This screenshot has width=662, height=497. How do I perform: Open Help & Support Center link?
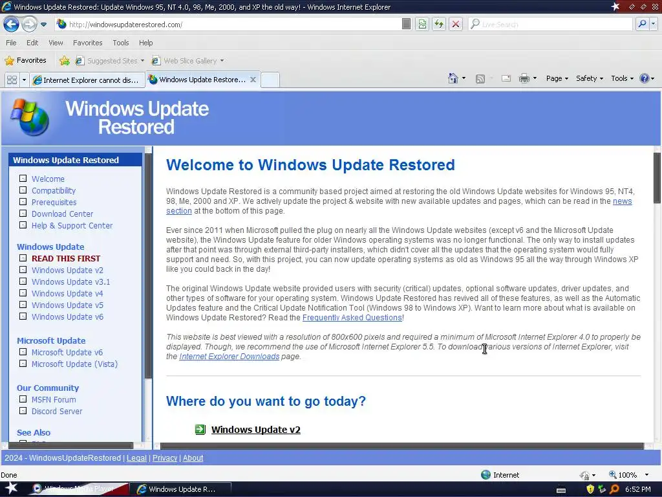pos(72,226)
